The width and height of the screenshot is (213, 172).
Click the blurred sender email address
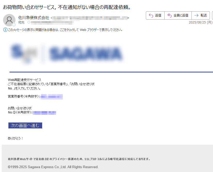(x=90, y=18)
